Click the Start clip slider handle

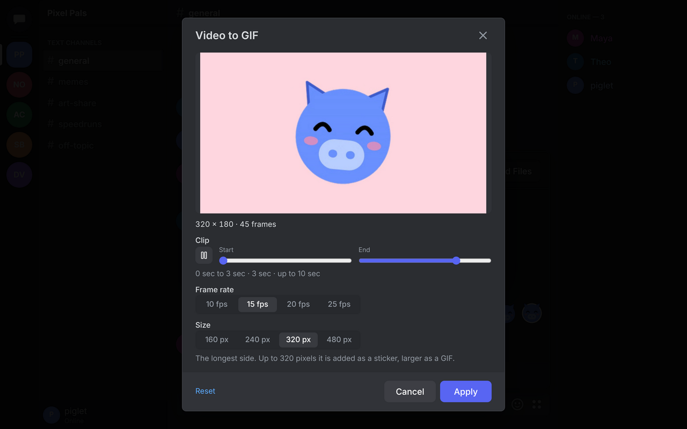[x=223, y=261]
